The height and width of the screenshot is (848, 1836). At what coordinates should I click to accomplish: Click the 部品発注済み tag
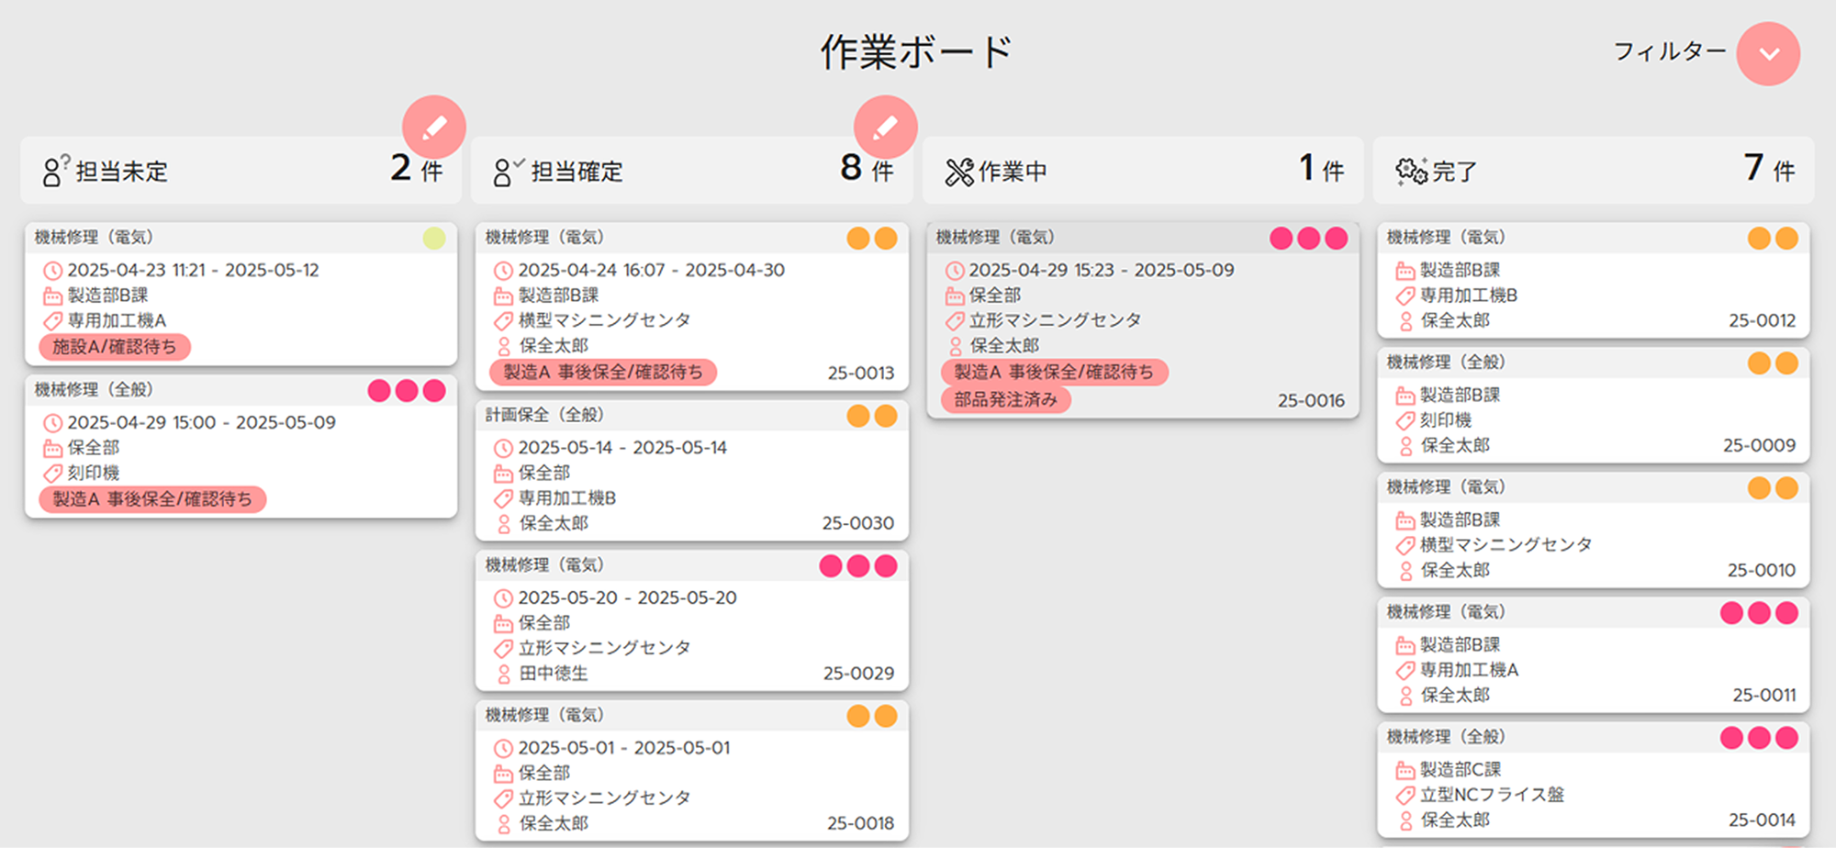click(x=1006, y=400)
